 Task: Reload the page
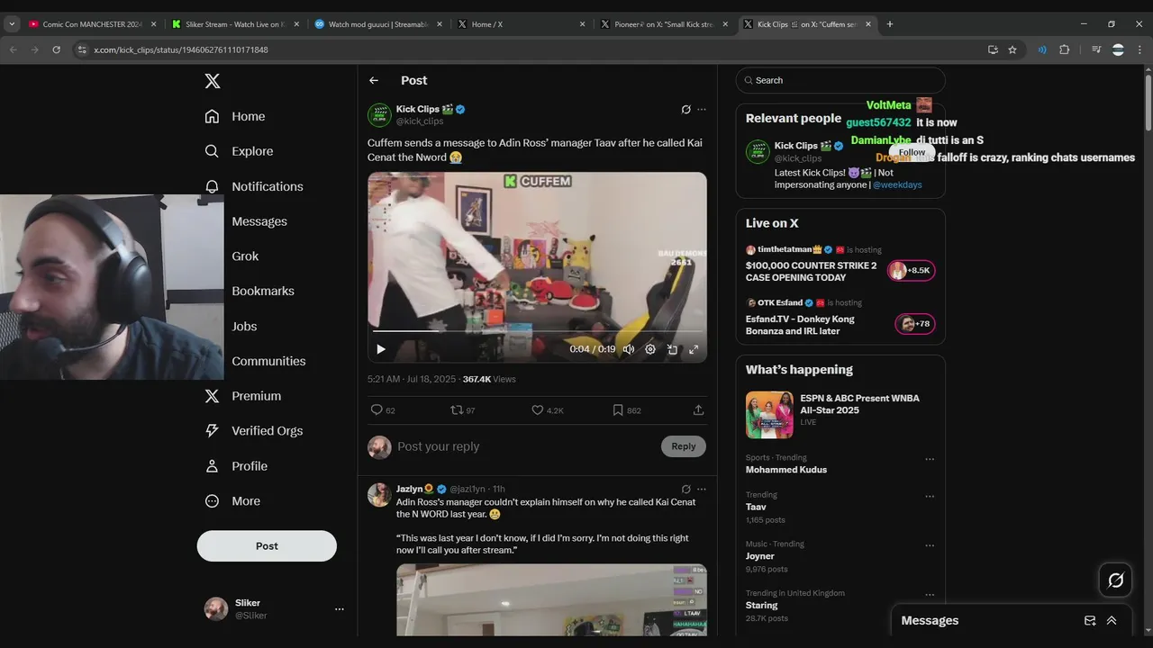[x=56, y=49]
